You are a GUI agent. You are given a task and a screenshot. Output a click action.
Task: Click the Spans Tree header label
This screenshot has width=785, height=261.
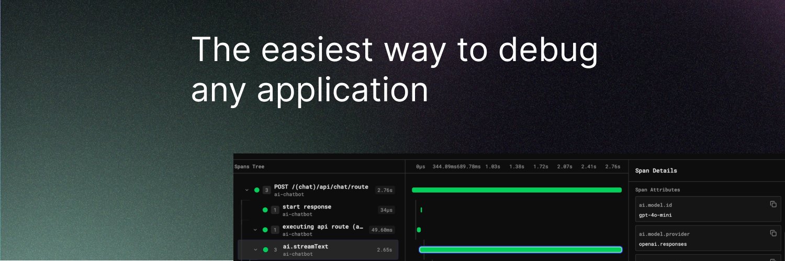(250, 167)
